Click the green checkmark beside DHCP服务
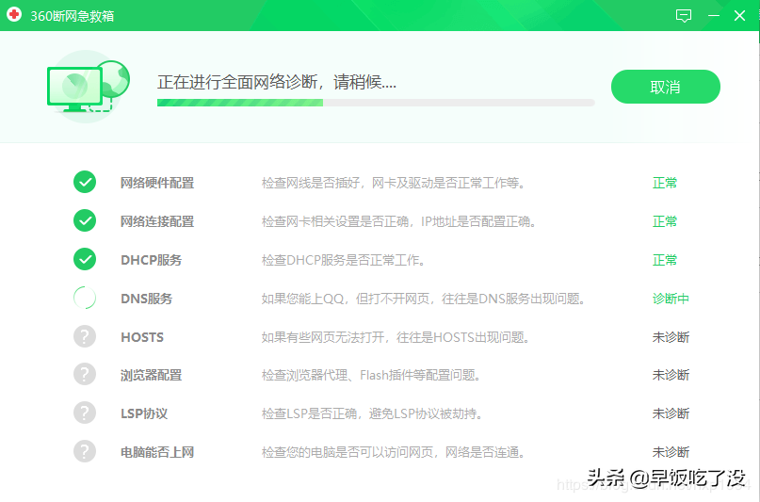 (85, 259)
